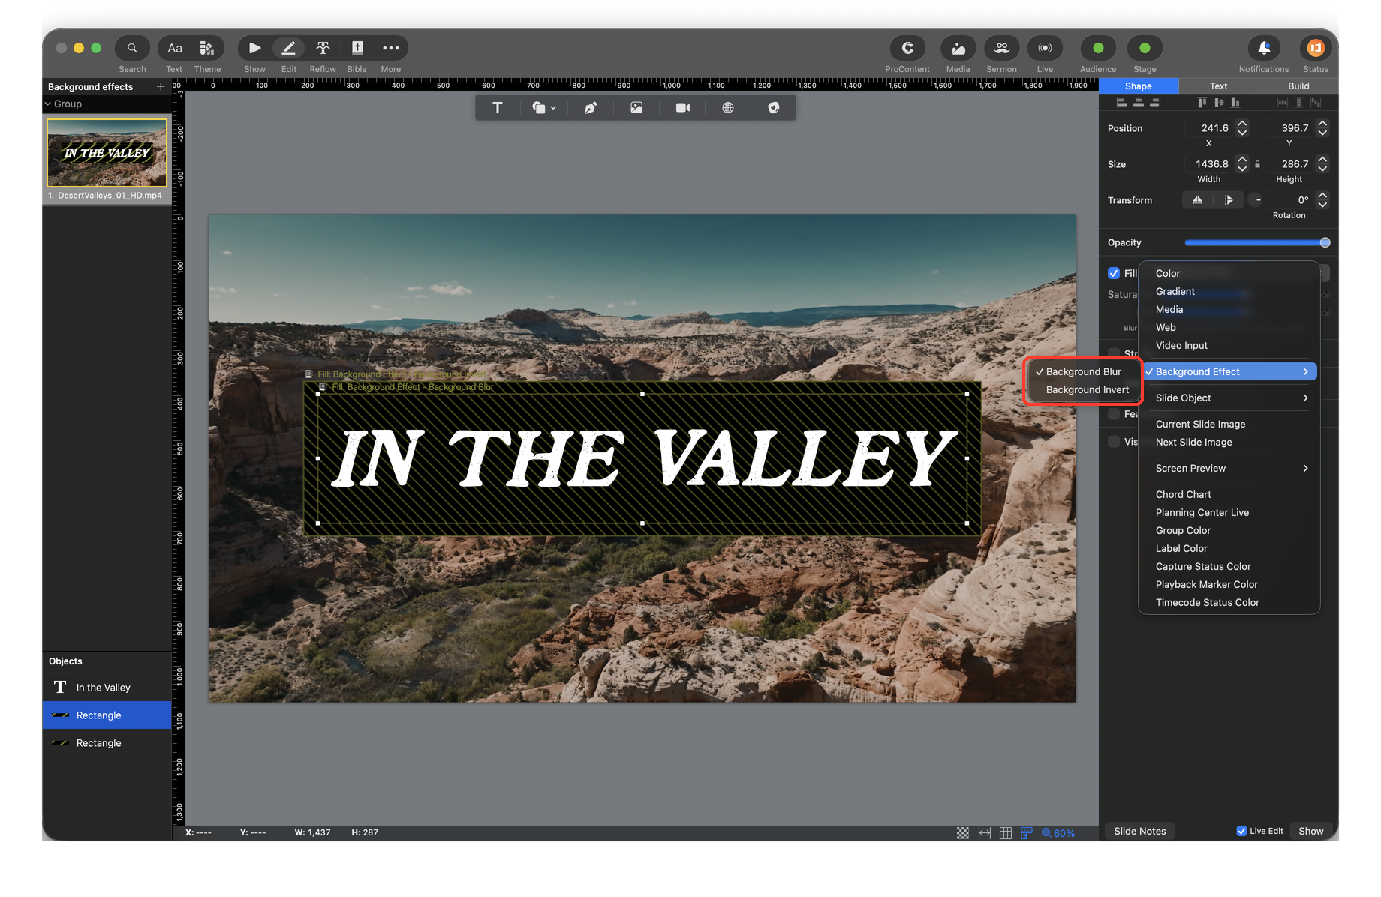
Task: Expand the Screen Preview submenu
Action: click(1229, 468)
